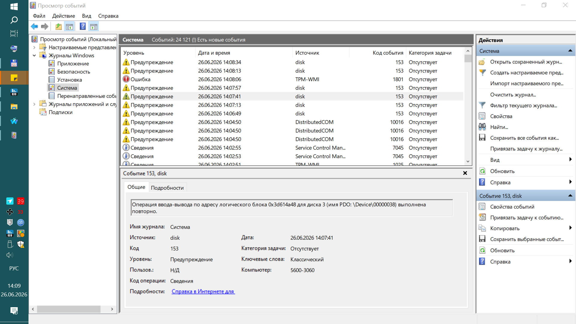Click the Up one level folder toolbar icon
This screenshot has height=324, width=576.
(58, 27)
